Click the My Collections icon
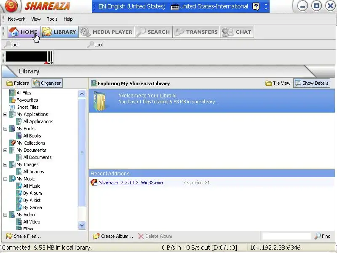Screen dimensions: 337x253 pyautogui.click(x=13, y=143)
